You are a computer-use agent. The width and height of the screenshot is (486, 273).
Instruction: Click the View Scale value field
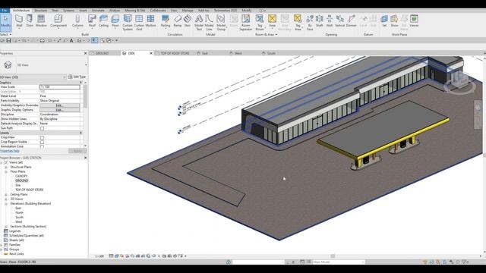pos(60,87)
